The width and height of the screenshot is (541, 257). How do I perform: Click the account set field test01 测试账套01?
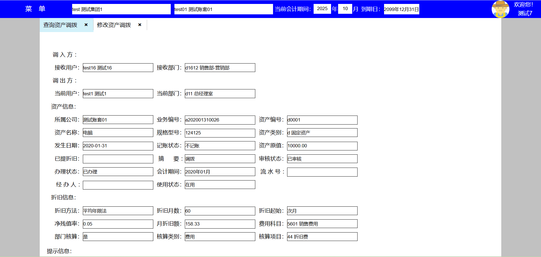(223, 9)
